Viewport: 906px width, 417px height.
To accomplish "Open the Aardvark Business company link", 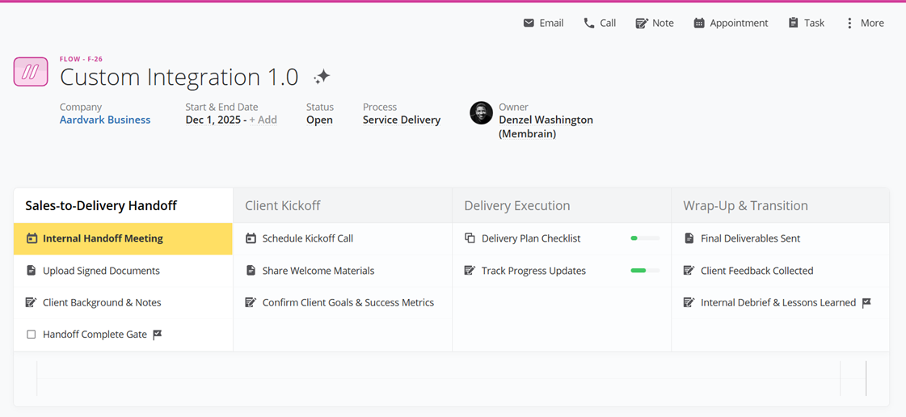I will pyautogui.click(x=105, y=120).
